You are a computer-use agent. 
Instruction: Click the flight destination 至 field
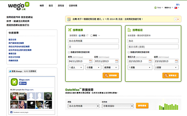(93, 47)
